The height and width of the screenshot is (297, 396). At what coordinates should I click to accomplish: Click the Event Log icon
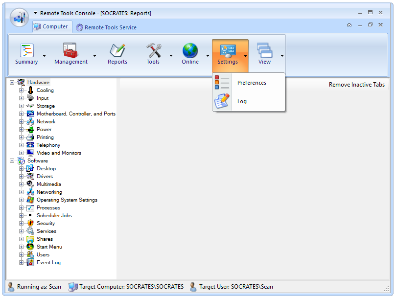click(x=30, y=262)
